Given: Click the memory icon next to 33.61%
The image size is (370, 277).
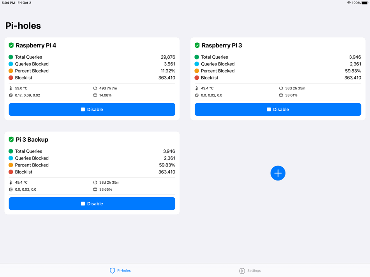Looking at the screenshot, I should click(281, 95).
